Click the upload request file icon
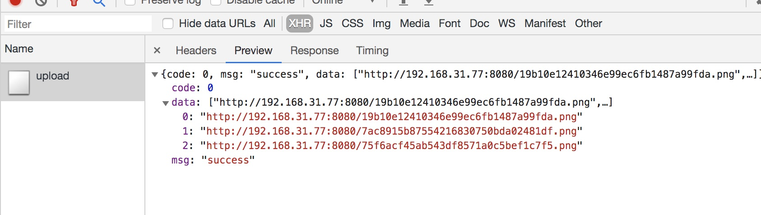The height and width of the screenshot is (215, 761). coord(19,82)
